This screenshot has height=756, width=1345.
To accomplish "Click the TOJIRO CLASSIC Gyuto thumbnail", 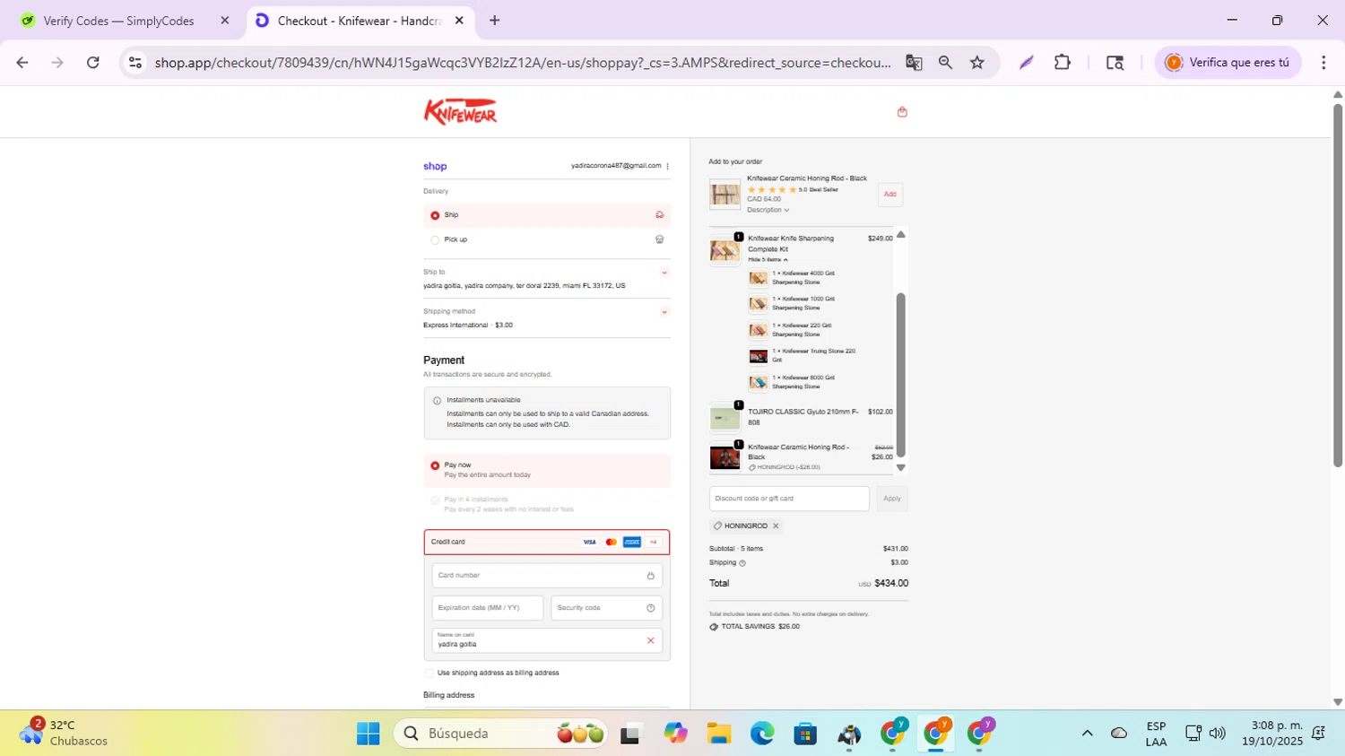I will [725, 419].
